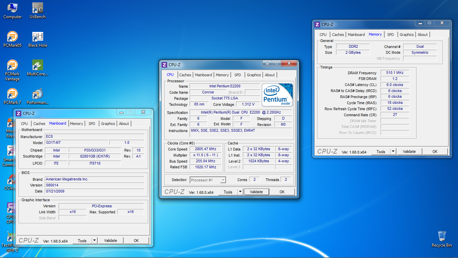Click the Bus Speed value 255.04 MHz
Viewport: 458px width, 258px height.
pos(205,161)
